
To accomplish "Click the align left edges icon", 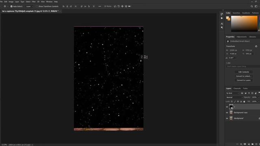I will click(x=63, y=6).
